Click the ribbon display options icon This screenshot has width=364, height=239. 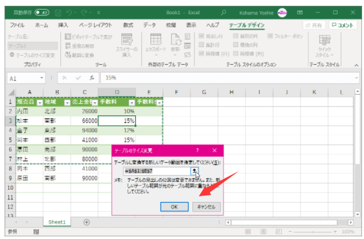300,12
